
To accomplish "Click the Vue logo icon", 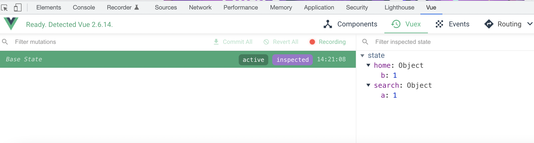I will (11, 24).
